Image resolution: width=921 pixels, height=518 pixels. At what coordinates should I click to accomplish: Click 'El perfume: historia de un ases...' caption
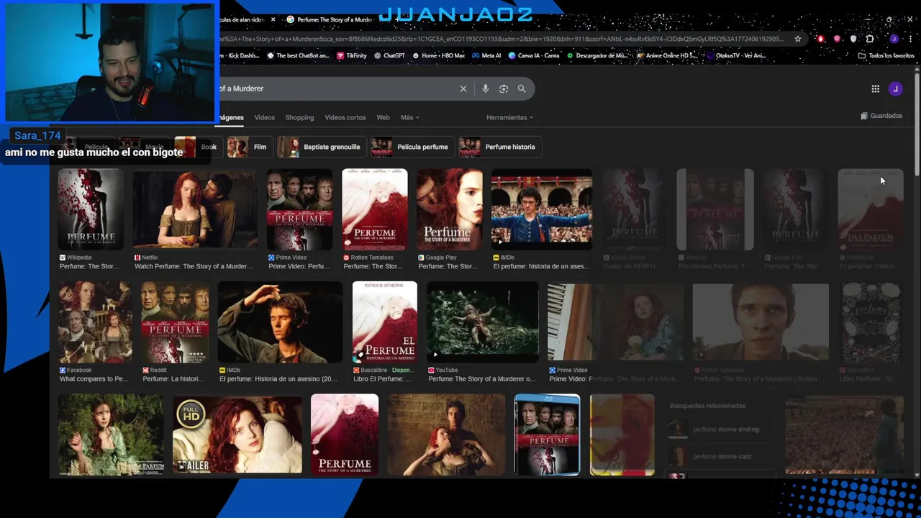541,266
